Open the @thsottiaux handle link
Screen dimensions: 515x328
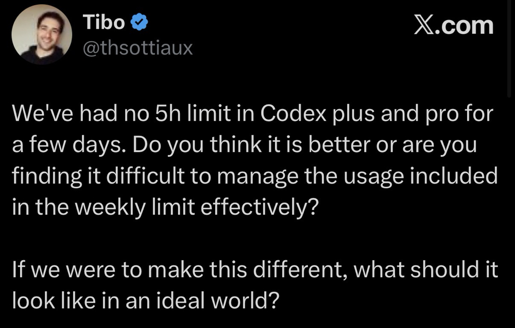tap(138, 48)
